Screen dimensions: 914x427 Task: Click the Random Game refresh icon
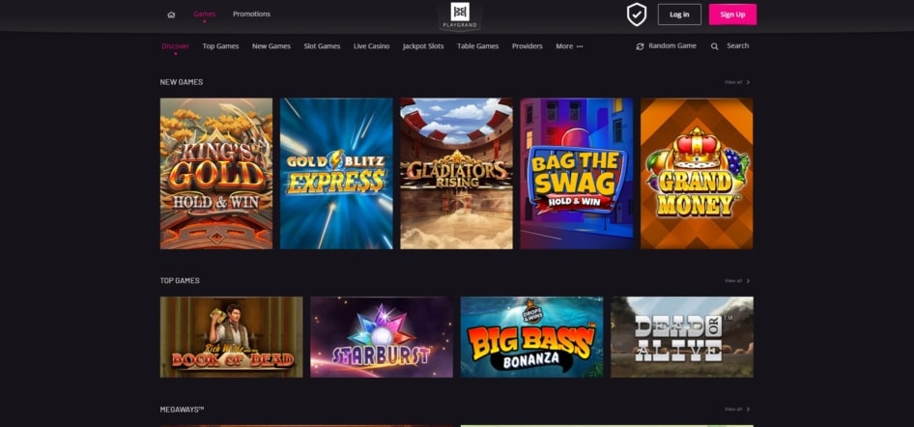coord(640,46)
